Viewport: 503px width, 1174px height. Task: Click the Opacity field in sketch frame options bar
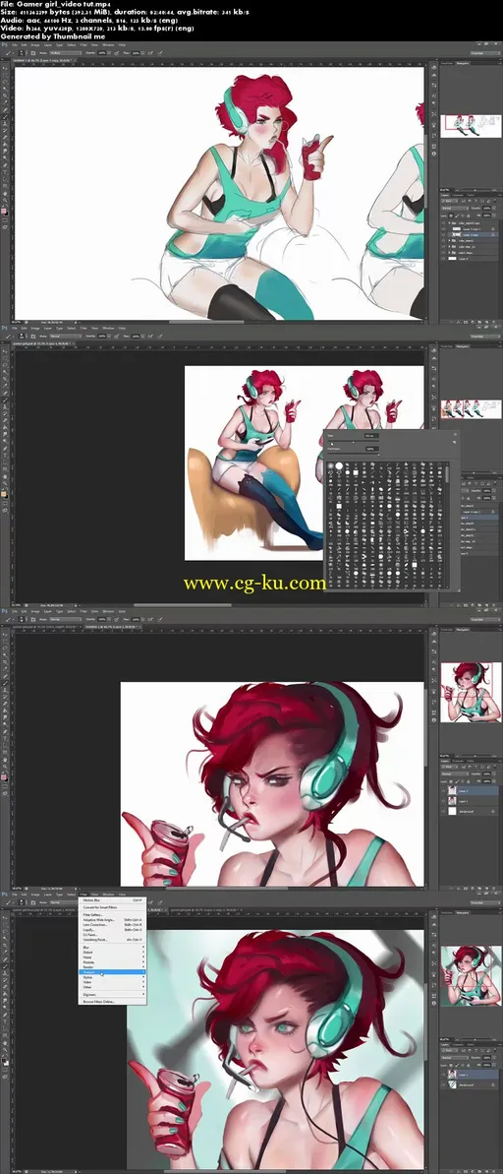[x=102, y=53]
